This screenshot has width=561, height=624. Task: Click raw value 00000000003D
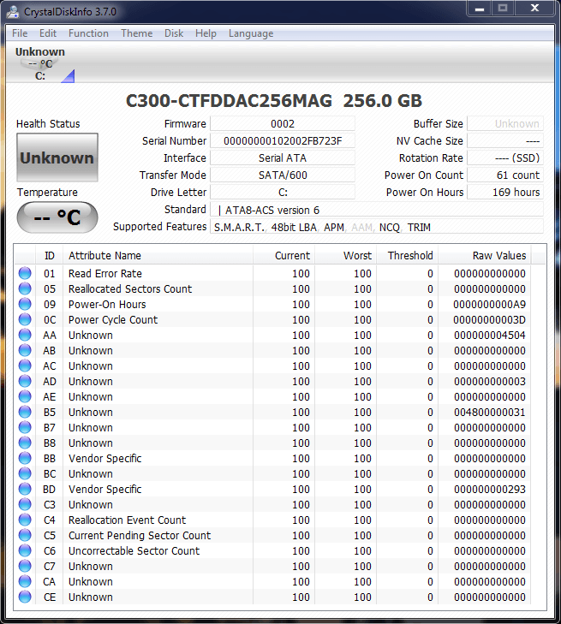(489, 319)
